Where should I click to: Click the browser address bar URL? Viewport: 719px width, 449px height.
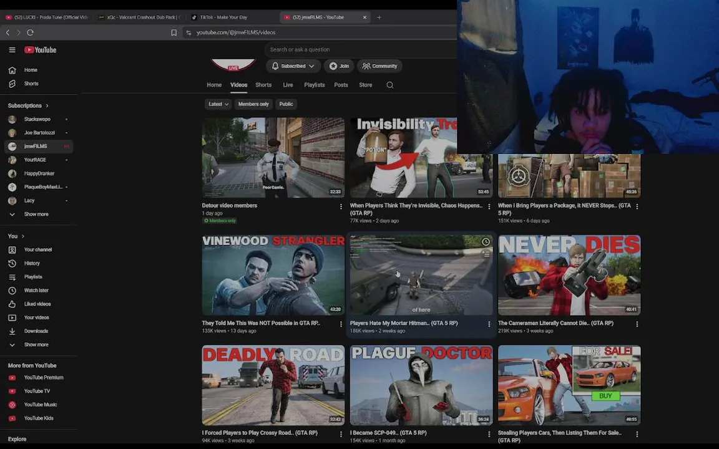pyautogui.click(x=236, y=32)
